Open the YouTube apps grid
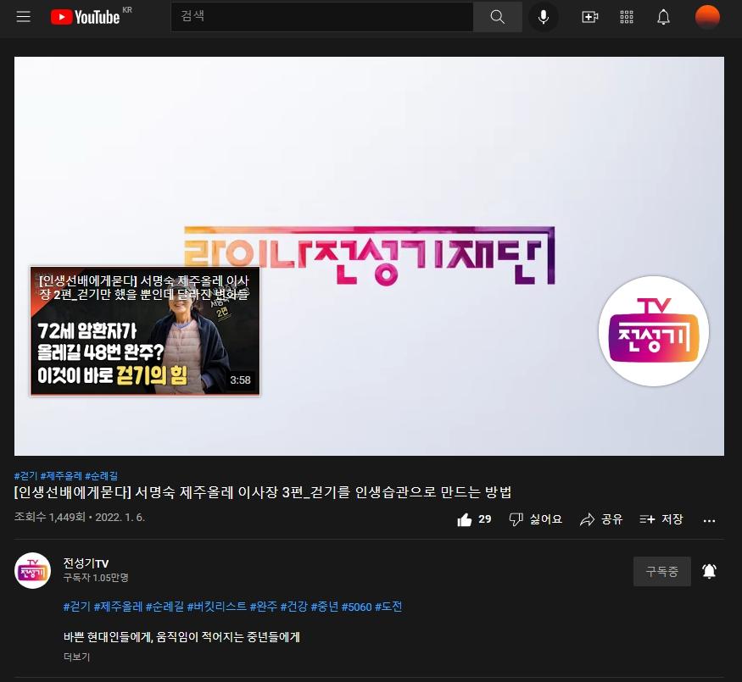Viewport: 742px width, 682px height. tap(627, 17)
